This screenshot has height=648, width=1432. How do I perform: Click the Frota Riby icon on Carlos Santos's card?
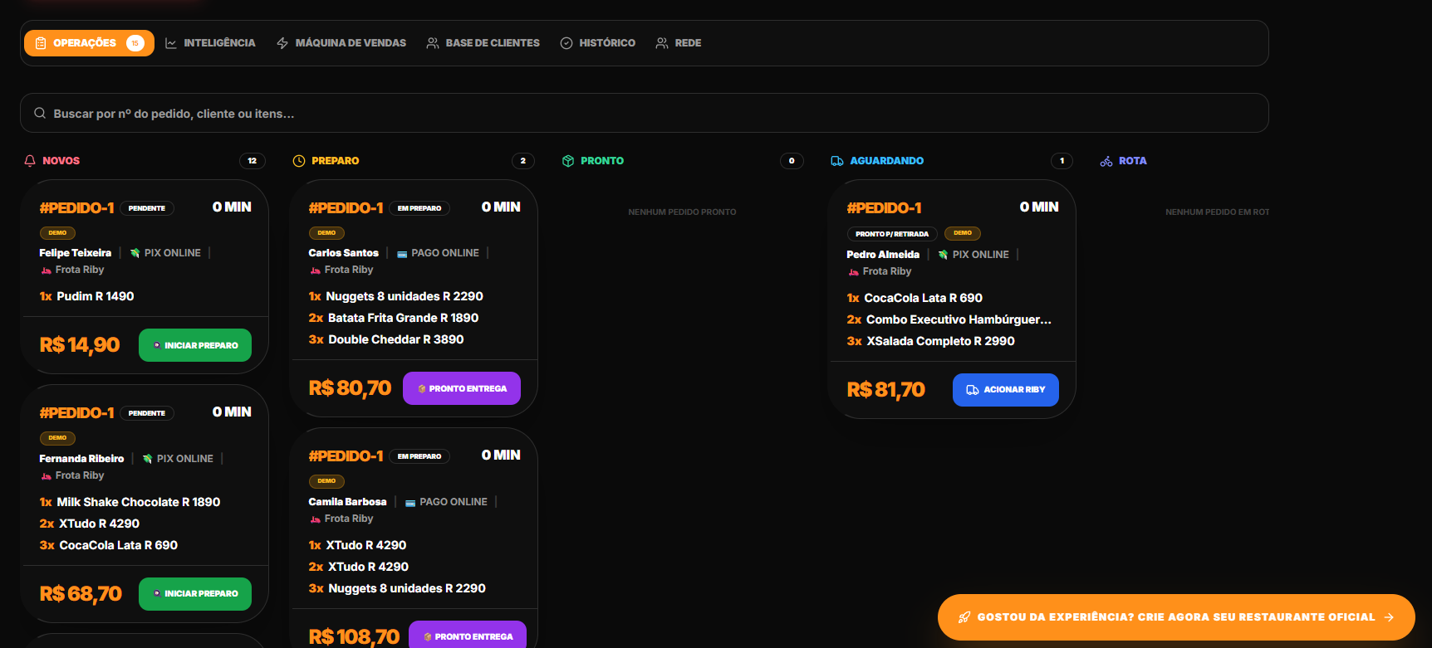pos(316,270)
